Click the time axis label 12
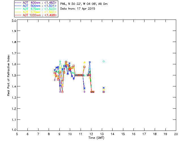Viewport: 181px width, 145px height. 91,134
